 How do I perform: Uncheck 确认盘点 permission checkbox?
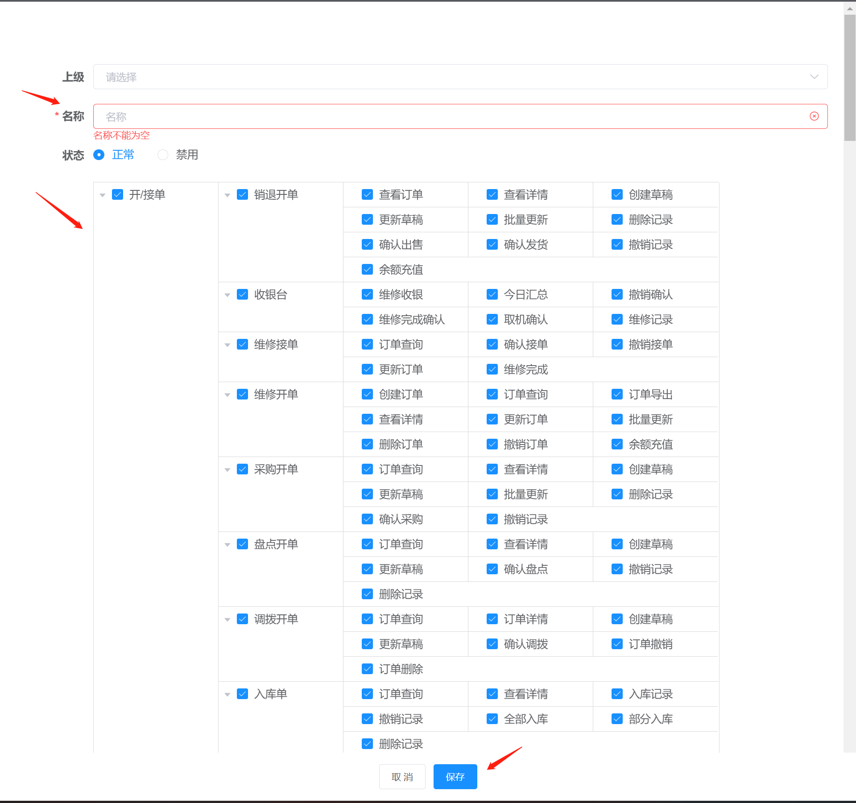492,569
